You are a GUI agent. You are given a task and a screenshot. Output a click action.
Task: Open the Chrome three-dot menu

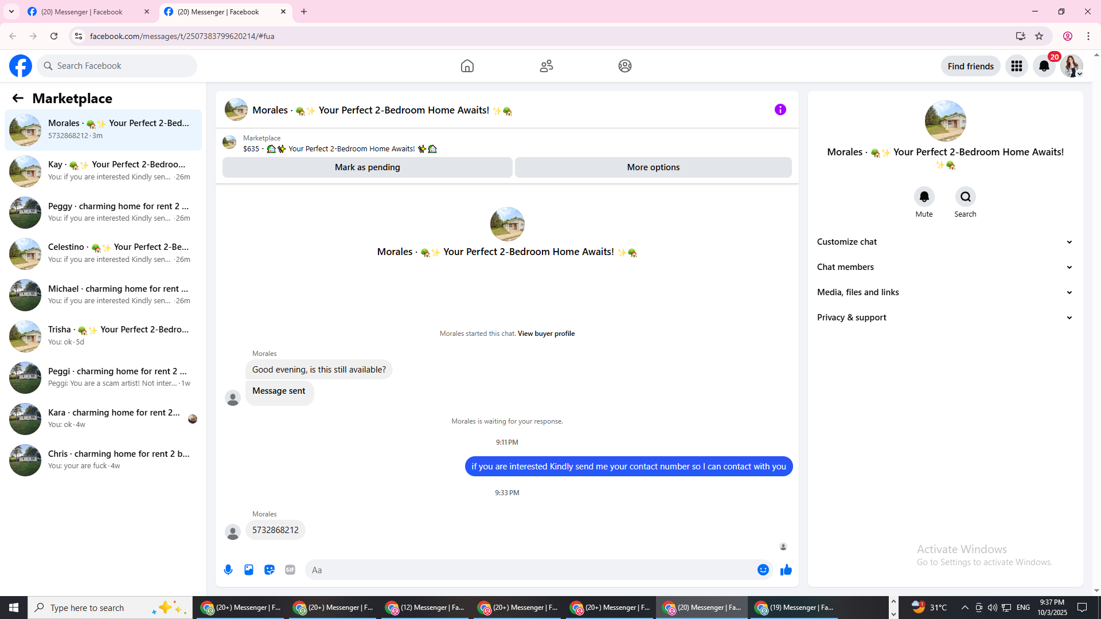coord(1088,36)
